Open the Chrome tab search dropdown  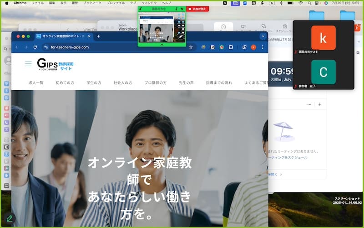pos(263,36)
